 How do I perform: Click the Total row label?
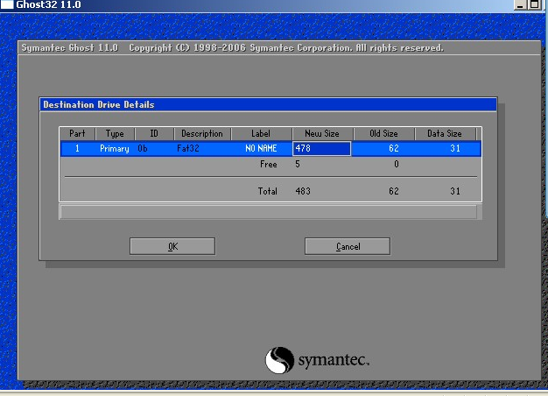coord(268,191)
